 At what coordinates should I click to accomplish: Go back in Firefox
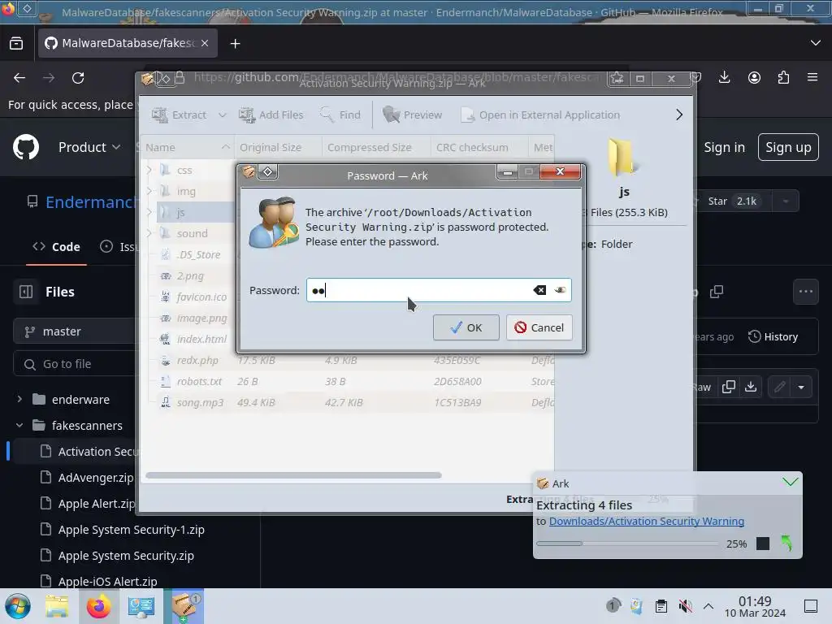[19, 78]
